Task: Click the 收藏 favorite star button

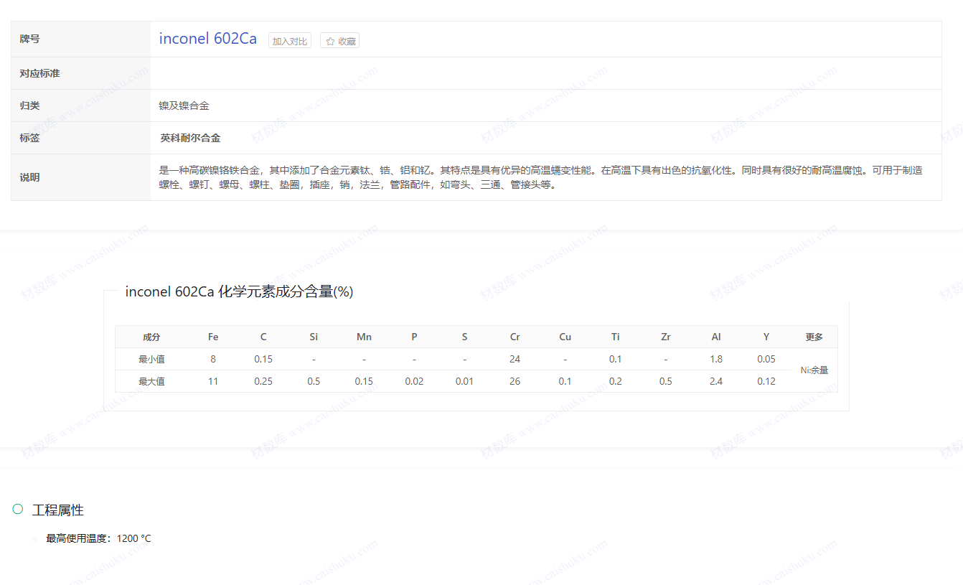Action: pyautogui.click(x=340, y=41)
